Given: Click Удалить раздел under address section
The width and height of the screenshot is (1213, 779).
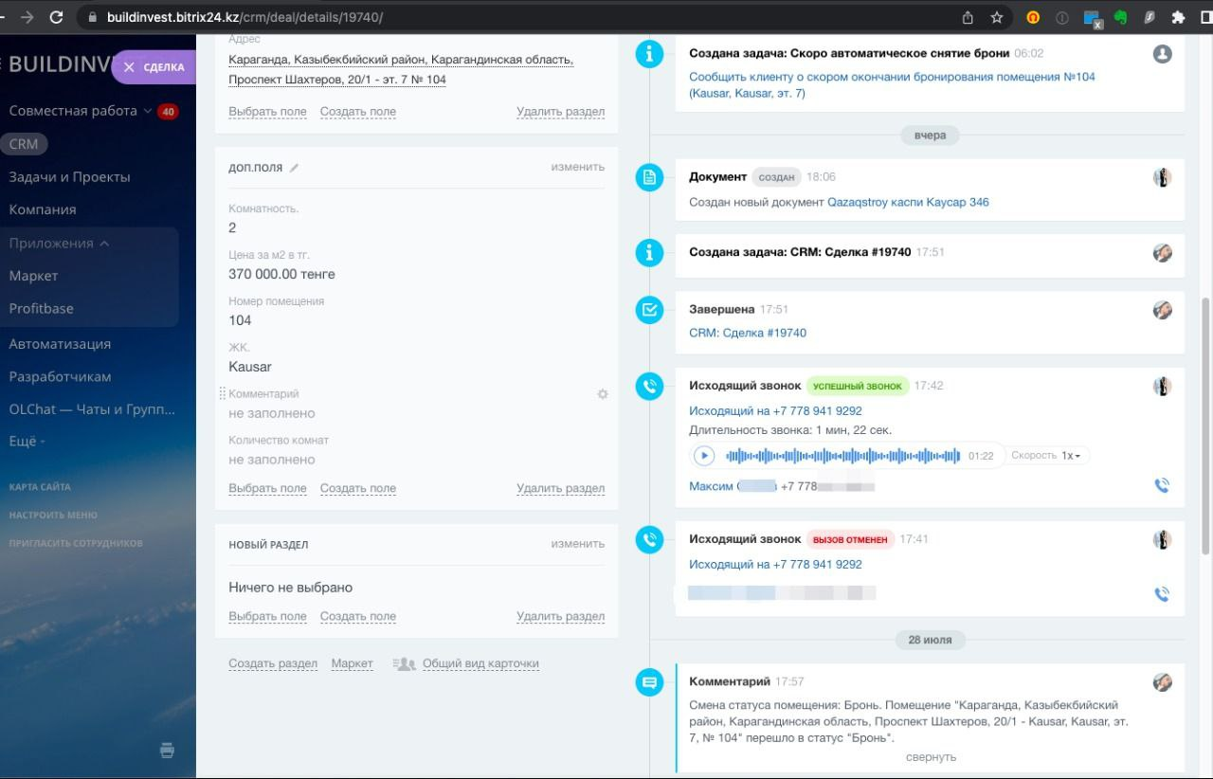Looking at the screenshot, I should point(560,112).
